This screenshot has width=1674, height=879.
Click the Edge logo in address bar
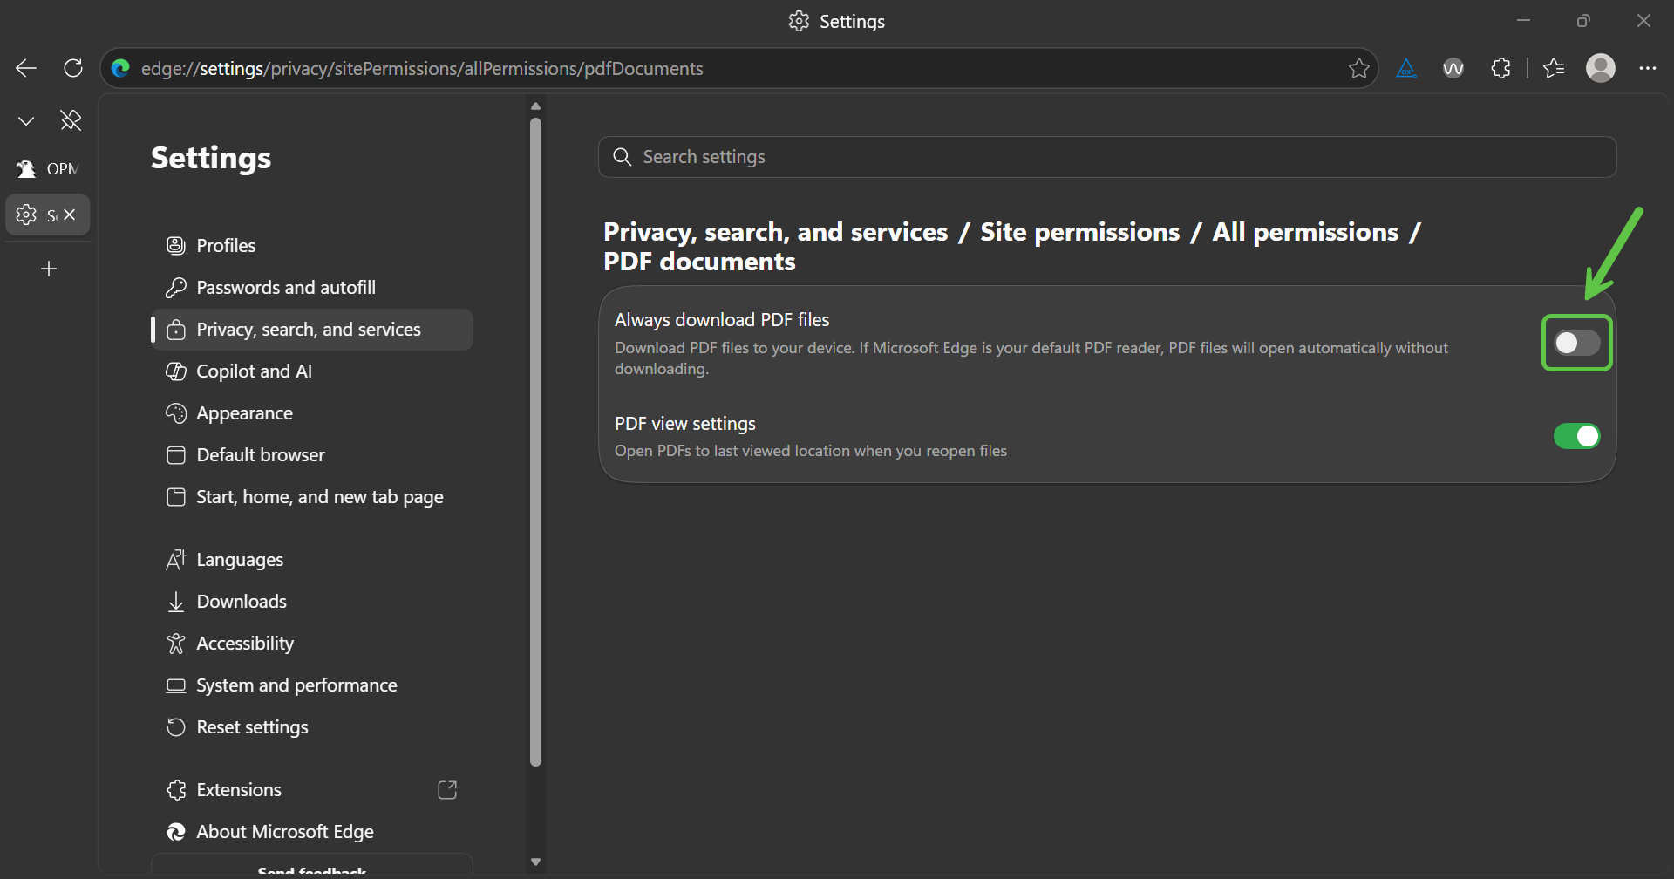pyautogui.click(x=121, y=68)
